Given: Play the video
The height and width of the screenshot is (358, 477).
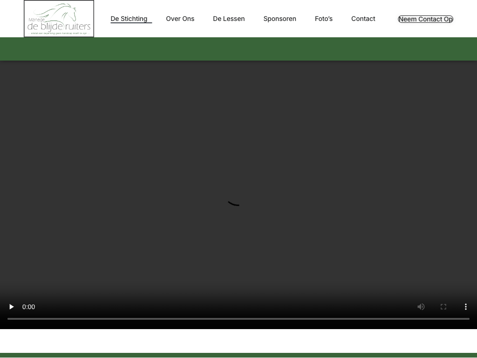Looking at the screenshot, I should (x=12, y=307).
